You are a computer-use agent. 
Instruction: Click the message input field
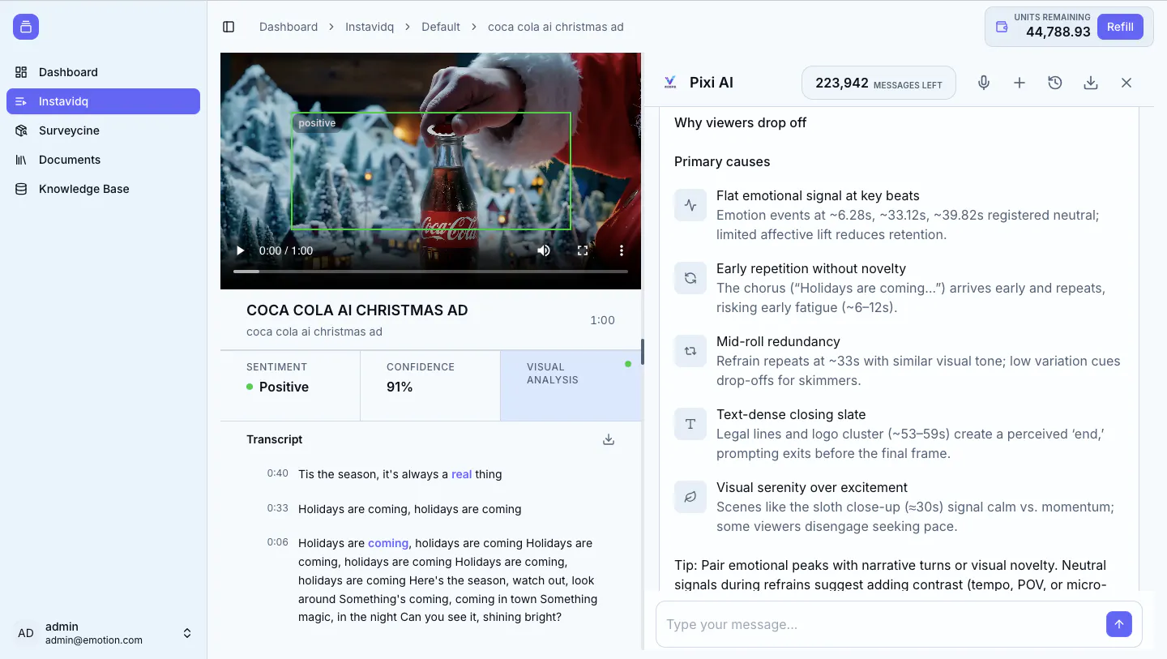point(882,624)
